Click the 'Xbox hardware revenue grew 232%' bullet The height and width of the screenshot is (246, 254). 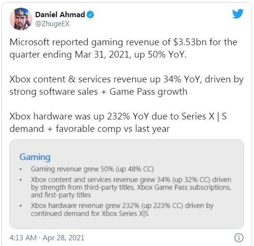(x=122, y=209)
